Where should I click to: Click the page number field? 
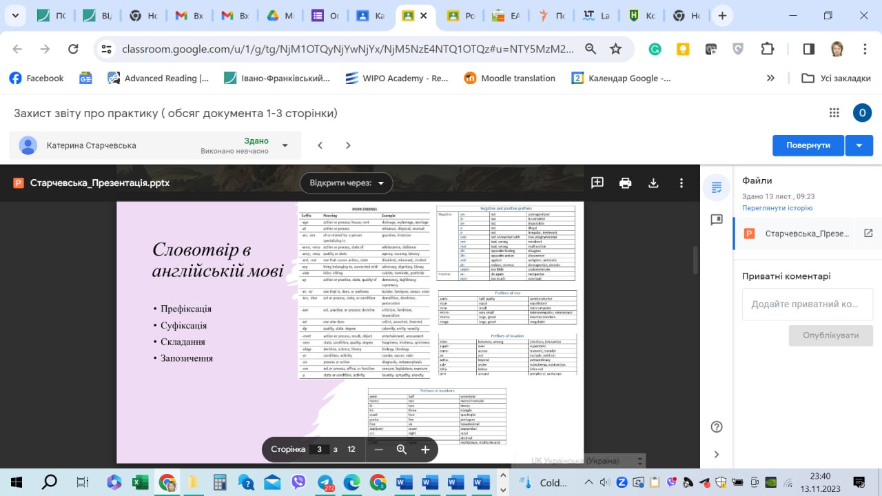[319, 449]
